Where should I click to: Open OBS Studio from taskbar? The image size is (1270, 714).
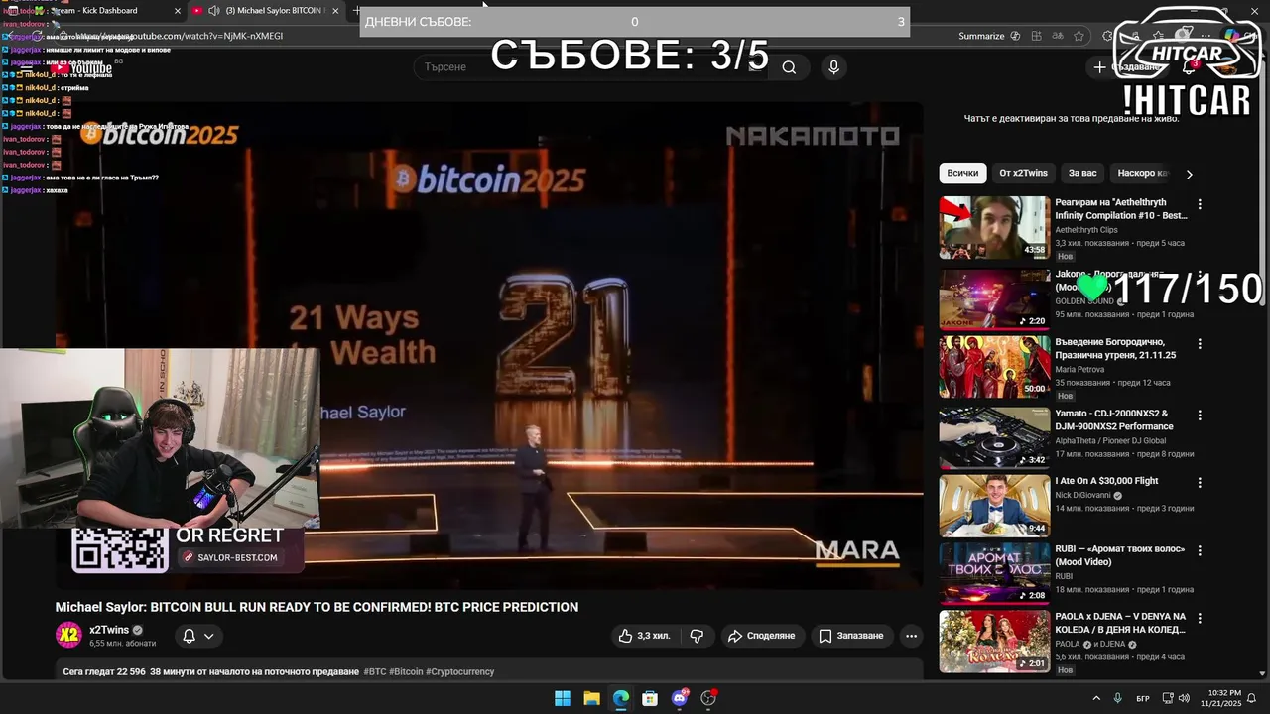[708, 698]
